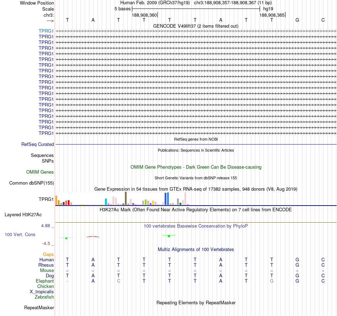Click the Sequences track label
Viewport: 337px width, 316px height.
pos(42,155)
